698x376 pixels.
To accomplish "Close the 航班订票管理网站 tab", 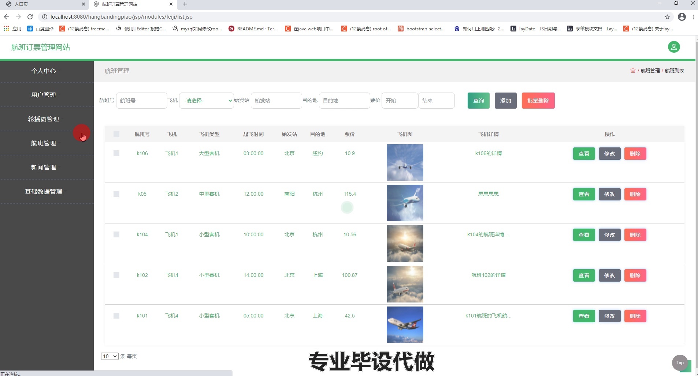I will tap(171, 4).
